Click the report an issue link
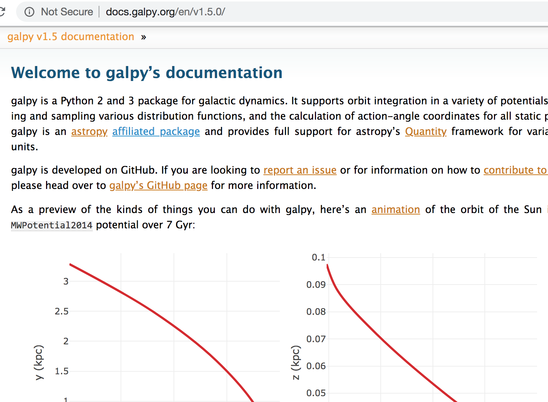Image resolution: width=548 pixels, height=402 pixels. pyautogui.click(x=300, y=170)
